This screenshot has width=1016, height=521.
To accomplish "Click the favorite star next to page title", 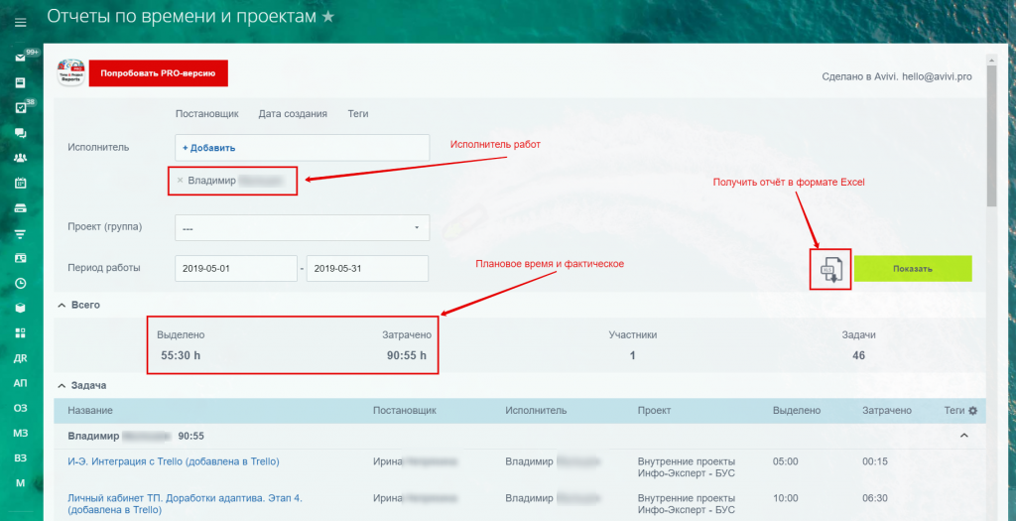I will click(328, 16).
